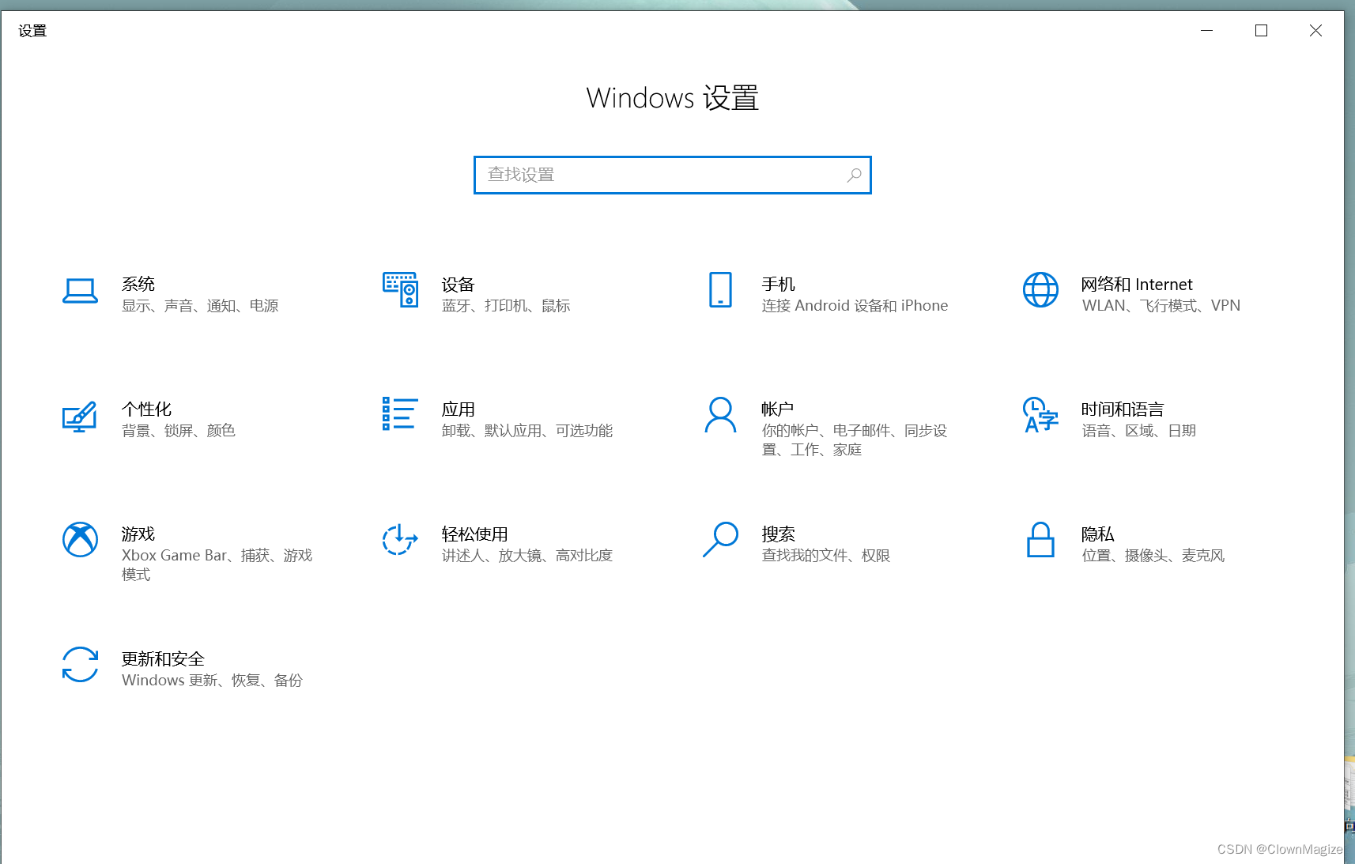Viewport: 1355px width, 864px height.
Task: Open the 网络和 Internet globe icon
Action: [1040, 290]
